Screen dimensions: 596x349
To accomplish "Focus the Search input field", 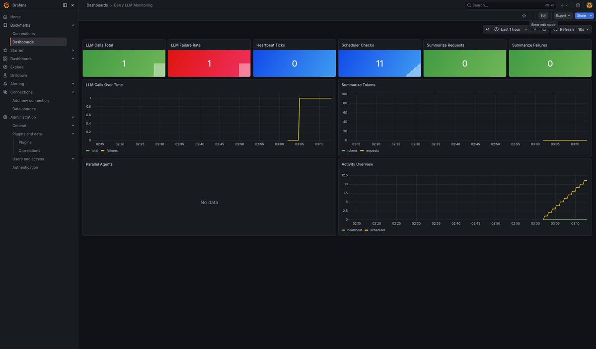I will [511, 5].
